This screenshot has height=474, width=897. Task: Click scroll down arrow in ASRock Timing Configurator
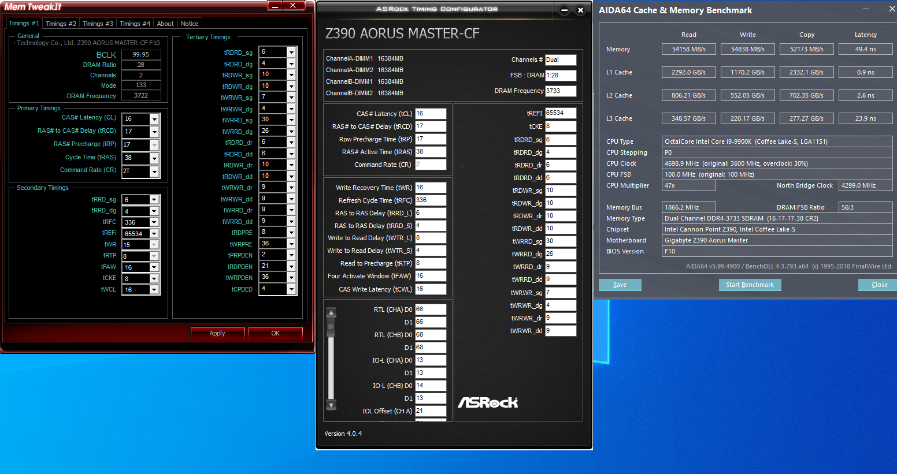[331, 405]
